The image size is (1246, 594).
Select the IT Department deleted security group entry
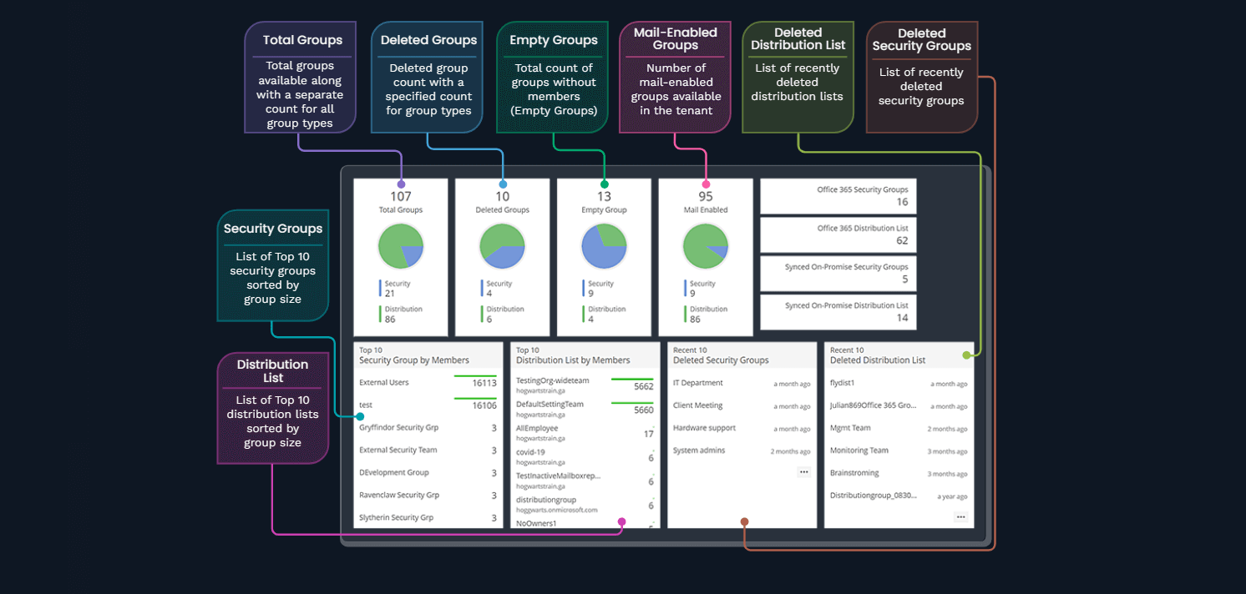[700, 383]
